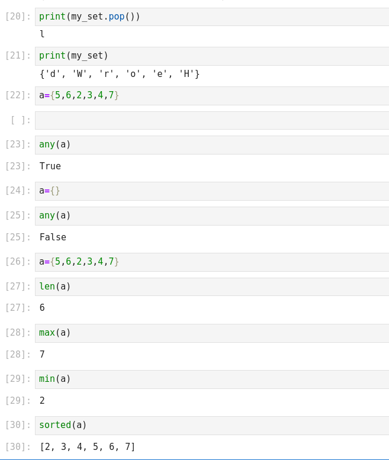Focus the min(a) code cell

pos(213,379)
